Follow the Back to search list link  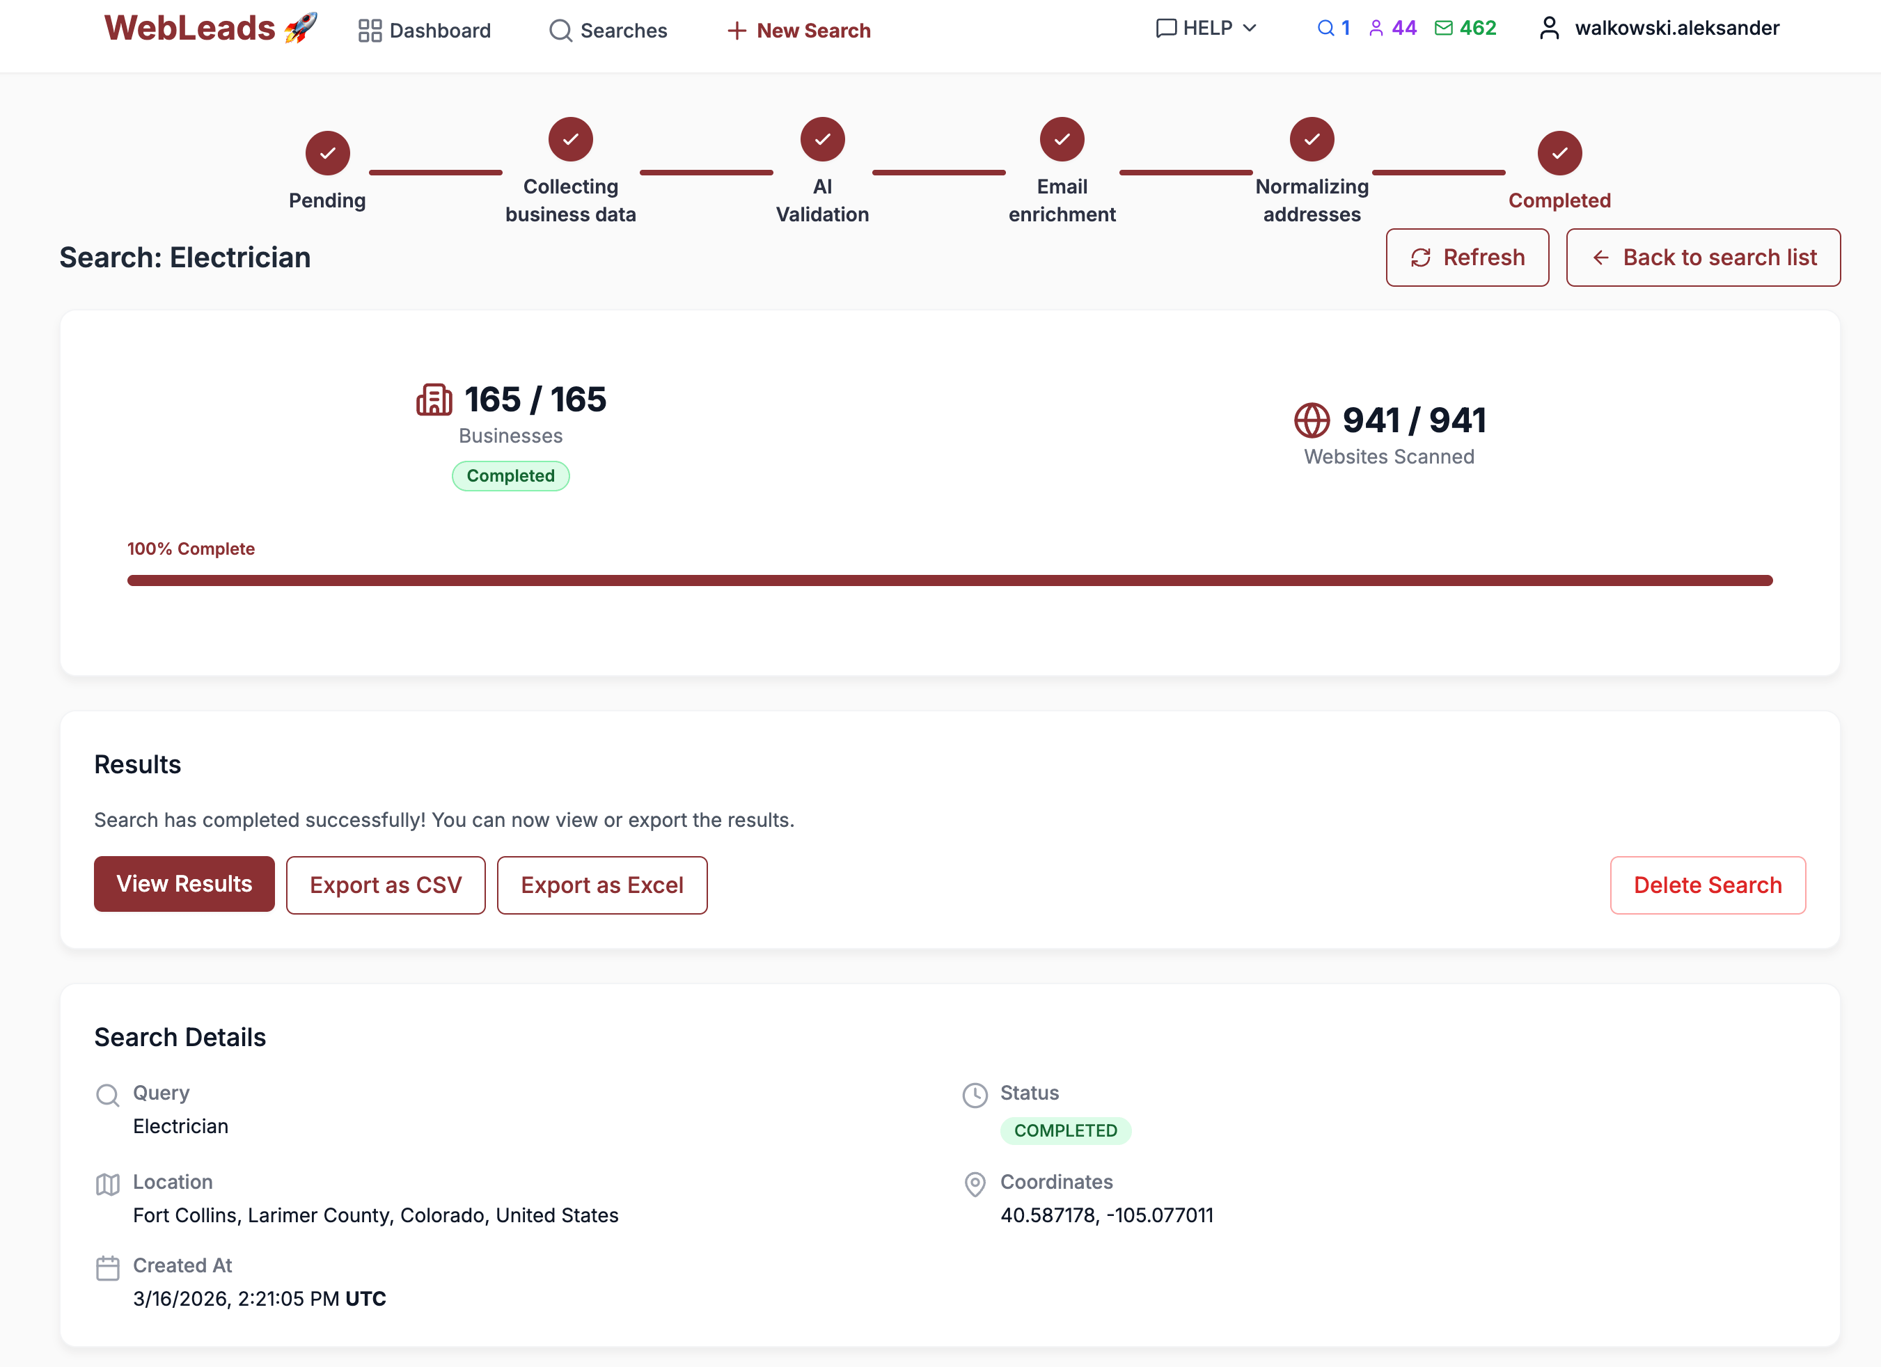click(x=1703, y=257)
